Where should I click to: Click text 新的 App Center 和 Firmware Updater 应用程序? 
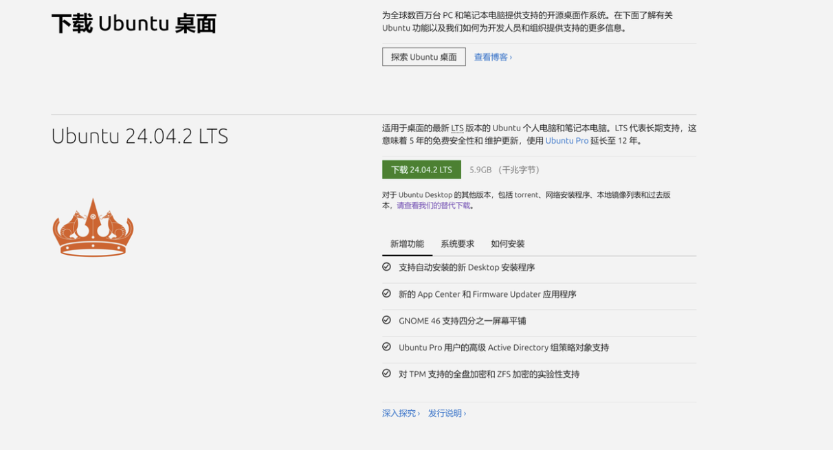coord(487,294)
